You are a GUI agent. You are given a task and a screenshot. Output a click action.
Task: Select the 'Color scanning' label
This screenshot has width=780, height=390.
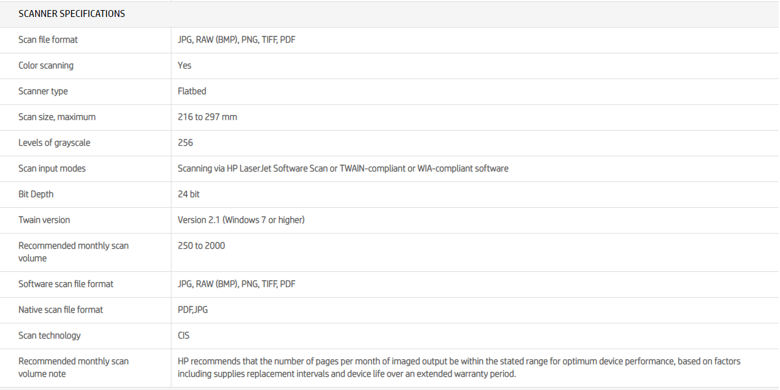(x=46, y=65)
